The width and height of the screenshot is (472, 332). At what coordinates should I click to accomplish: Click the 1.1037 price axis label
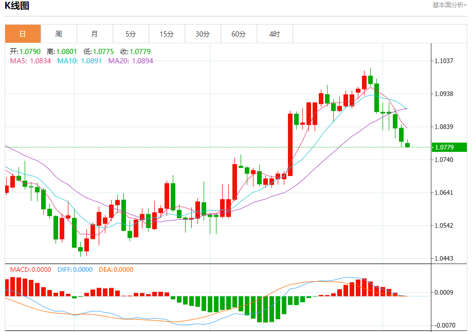[x=444, y=61]
